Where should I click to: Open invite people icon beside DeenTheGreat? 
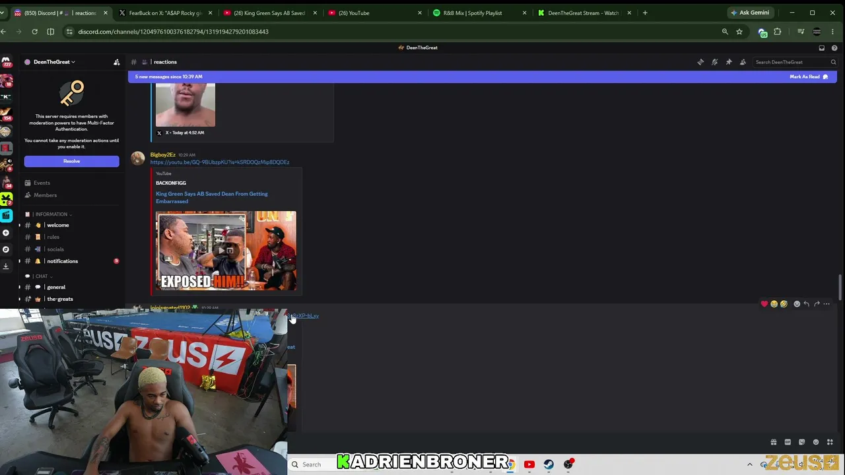click(x=117, y=62)
